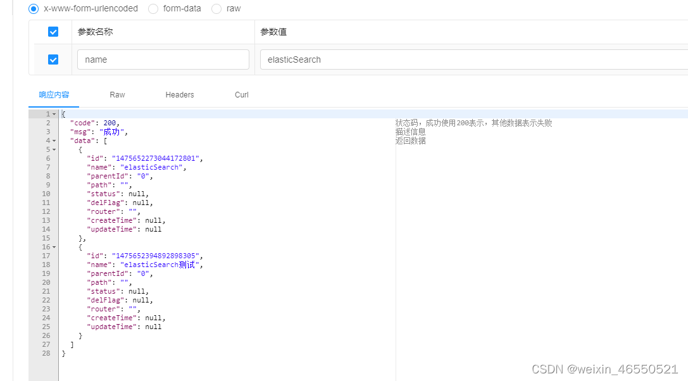Click the "msg": "成功" line

(99, 132)
